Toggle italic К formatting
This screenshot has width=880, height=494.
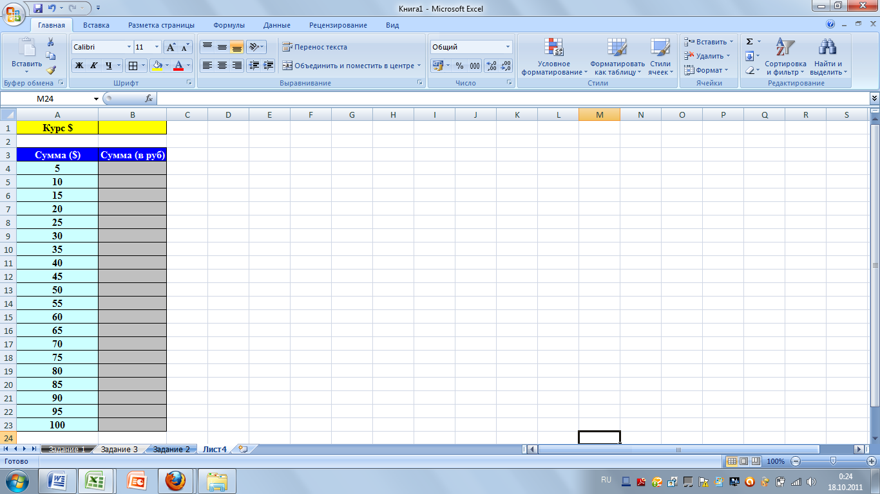coord(94,66)
